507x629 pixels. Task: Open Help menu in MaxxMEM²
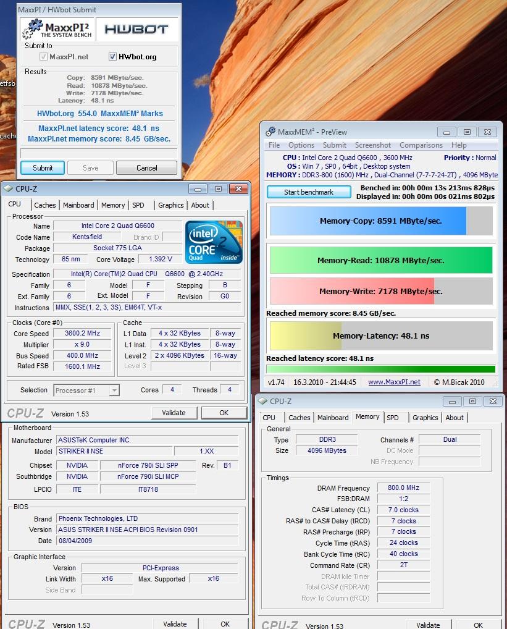pyautogui.click(x=459, y=145)
